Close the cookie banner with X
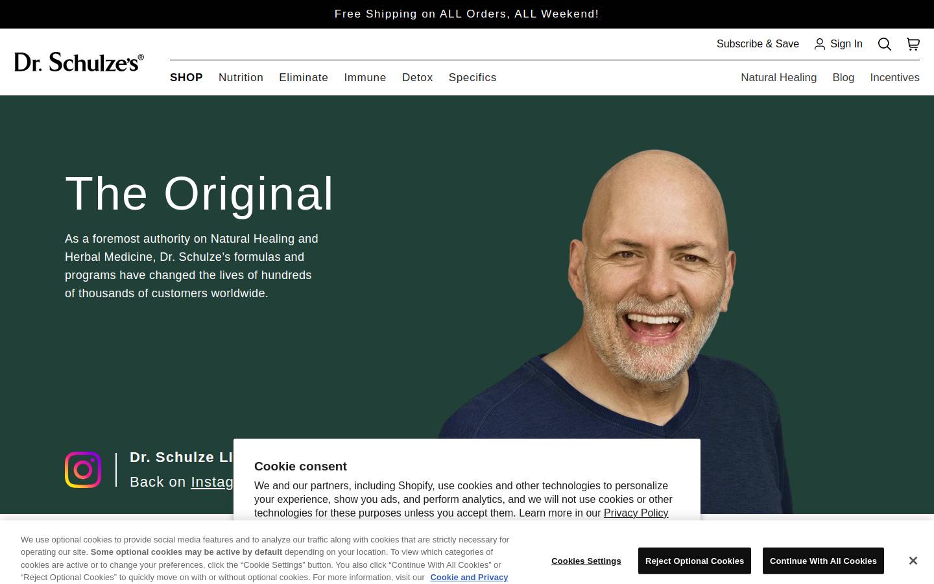 913,561
